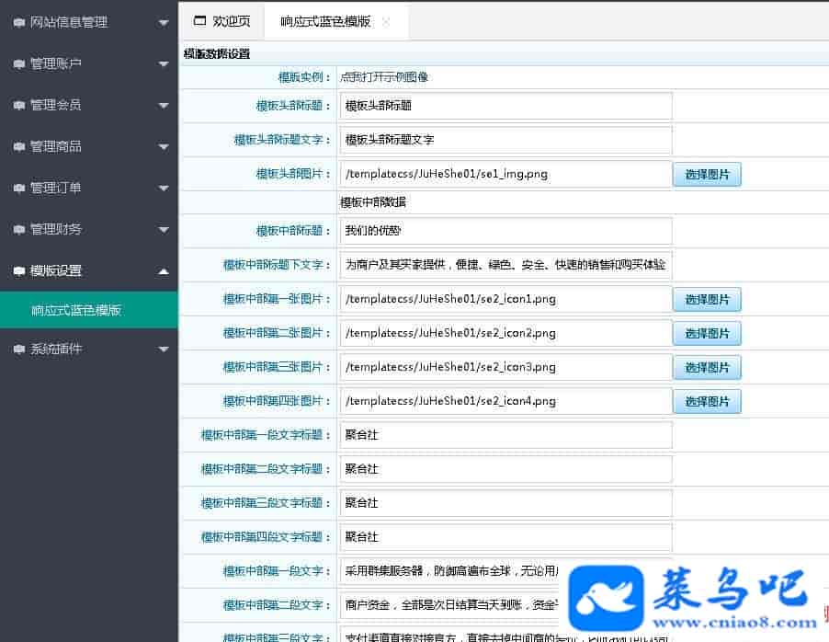Expand the 管理财务 menu arrow
The width and height of the screenshot is (829, 642).
coord(163,229)
